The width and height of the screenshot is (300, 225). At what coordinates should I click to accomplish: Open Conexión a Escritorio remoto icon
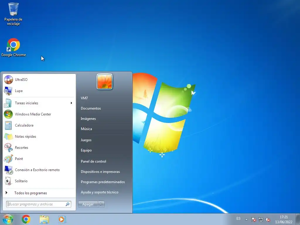(8, 170)
